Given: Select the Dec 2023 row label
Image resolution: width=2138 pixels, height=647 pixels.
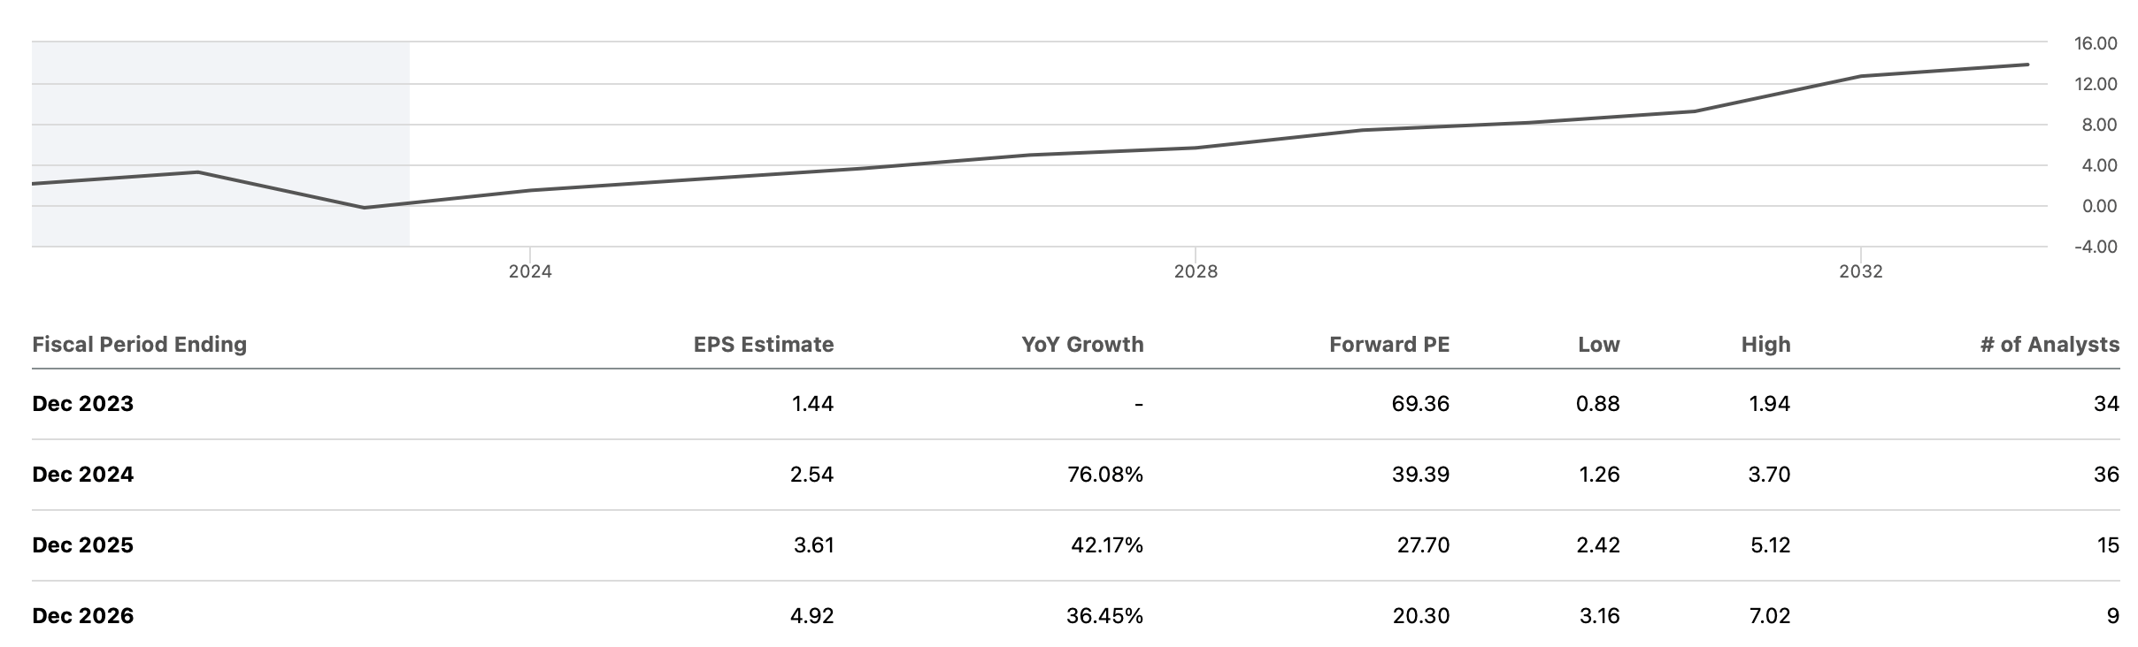Looking at the screenshot, I should [x=82, y=404].
